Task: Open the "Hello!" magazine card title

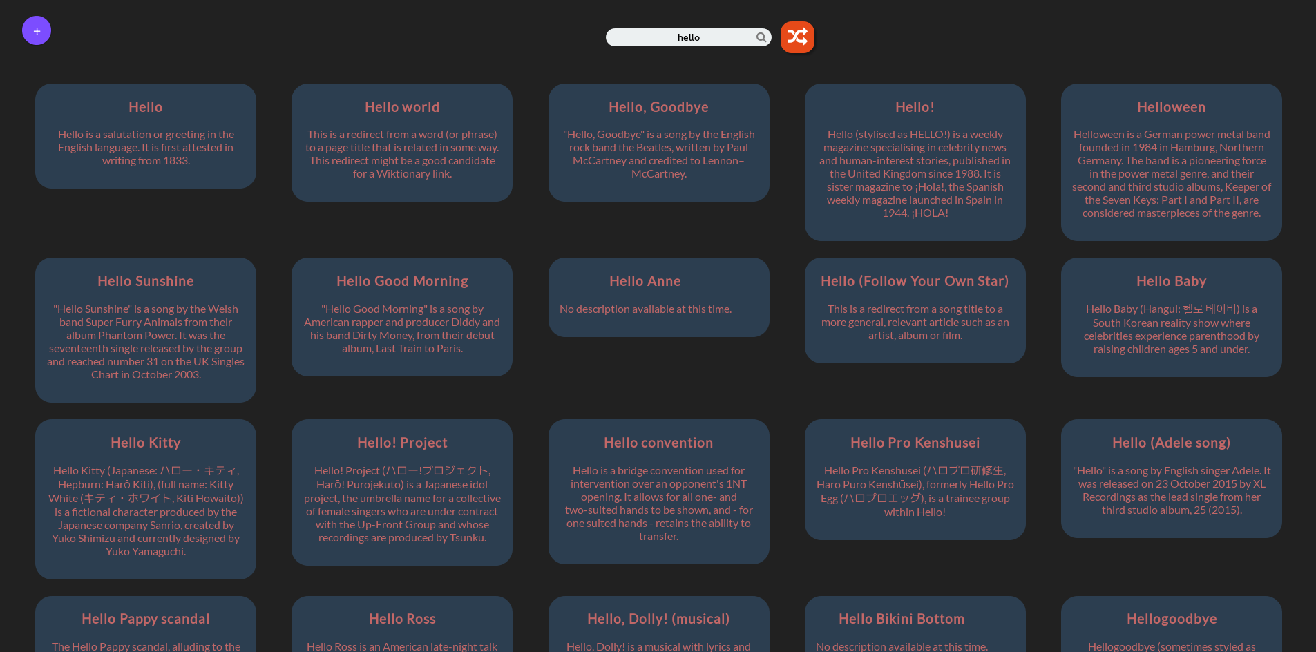Action: pos(915,107)
